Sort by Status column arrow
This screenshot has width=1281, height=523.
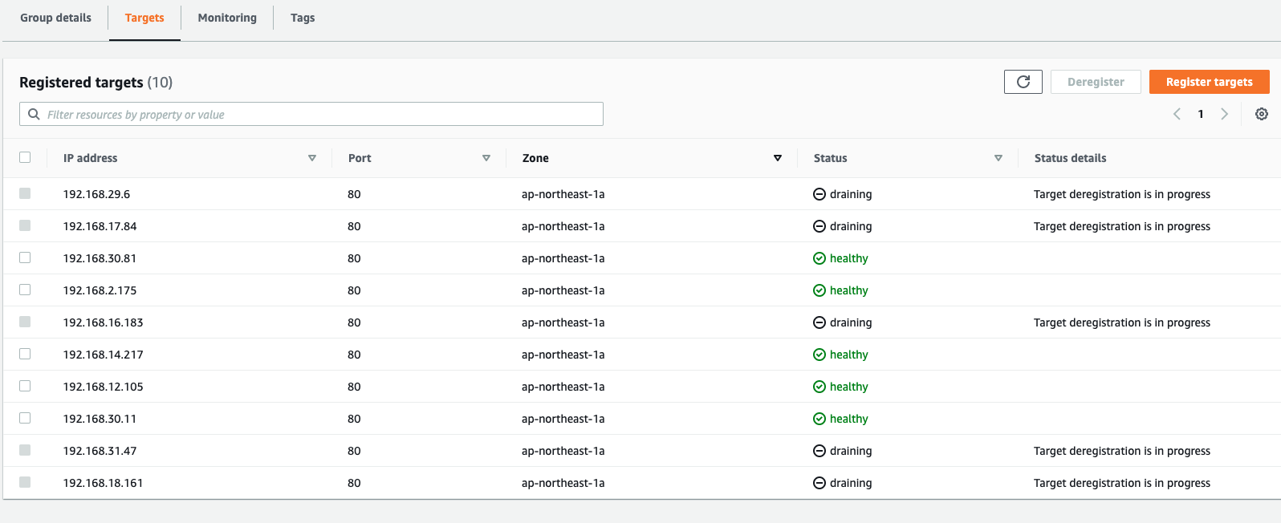pos(998,158)
